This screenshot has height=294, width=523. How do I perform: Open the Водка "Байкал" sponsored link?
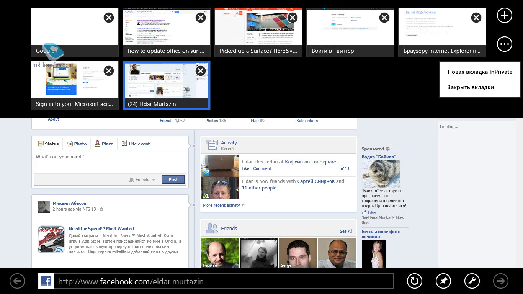(379, 157)
